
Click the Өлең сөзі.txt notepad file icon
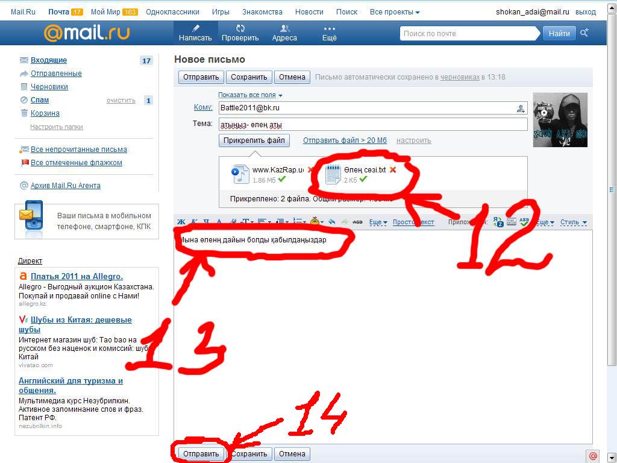pos(333,174)
